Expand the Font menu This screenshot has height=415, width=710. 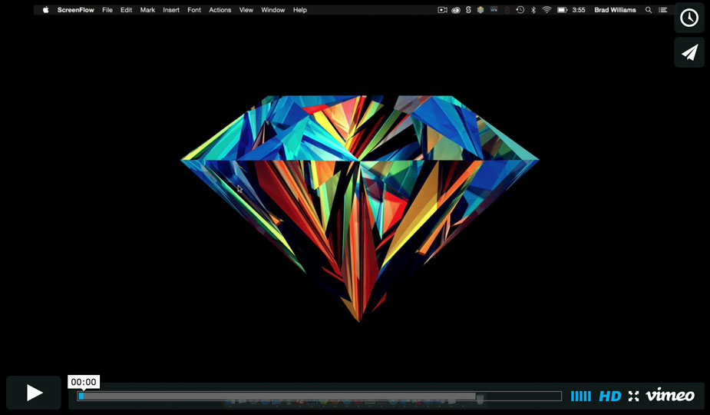coord(194,10)
